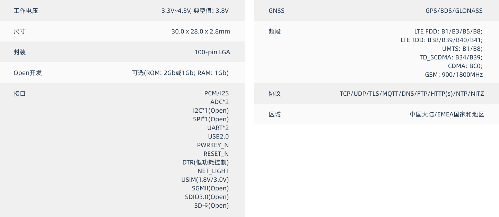Screen dimensions: 499x217
Task: Click the ROM and RAM option text
Action: click(x=180, y=73)
